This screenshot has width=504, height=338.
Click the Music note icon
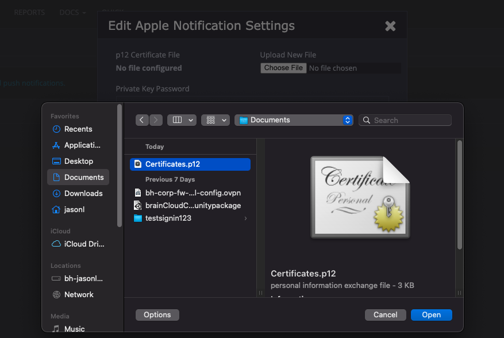pos(56,329)
